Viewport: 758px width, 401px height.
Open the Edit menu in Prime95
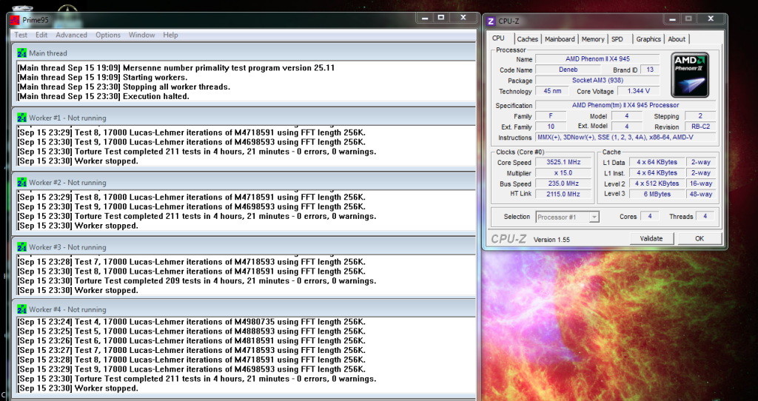[41, 35]
